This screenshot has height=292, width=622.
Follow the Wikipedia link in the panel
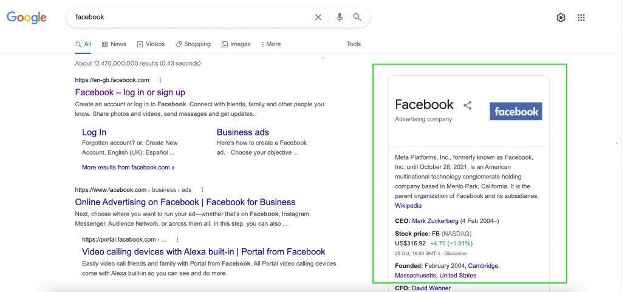pos(408,206)
